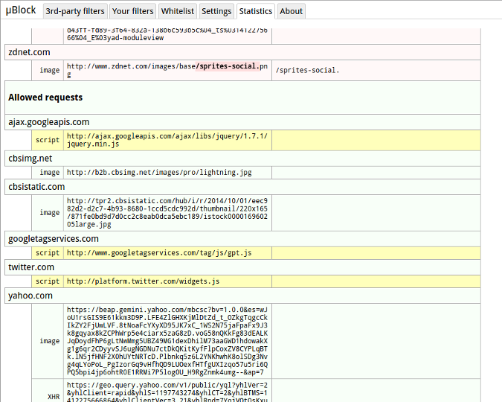Click the zdnet.com domain header row
The height and width of the screenshot is (402, 502).
242,52
